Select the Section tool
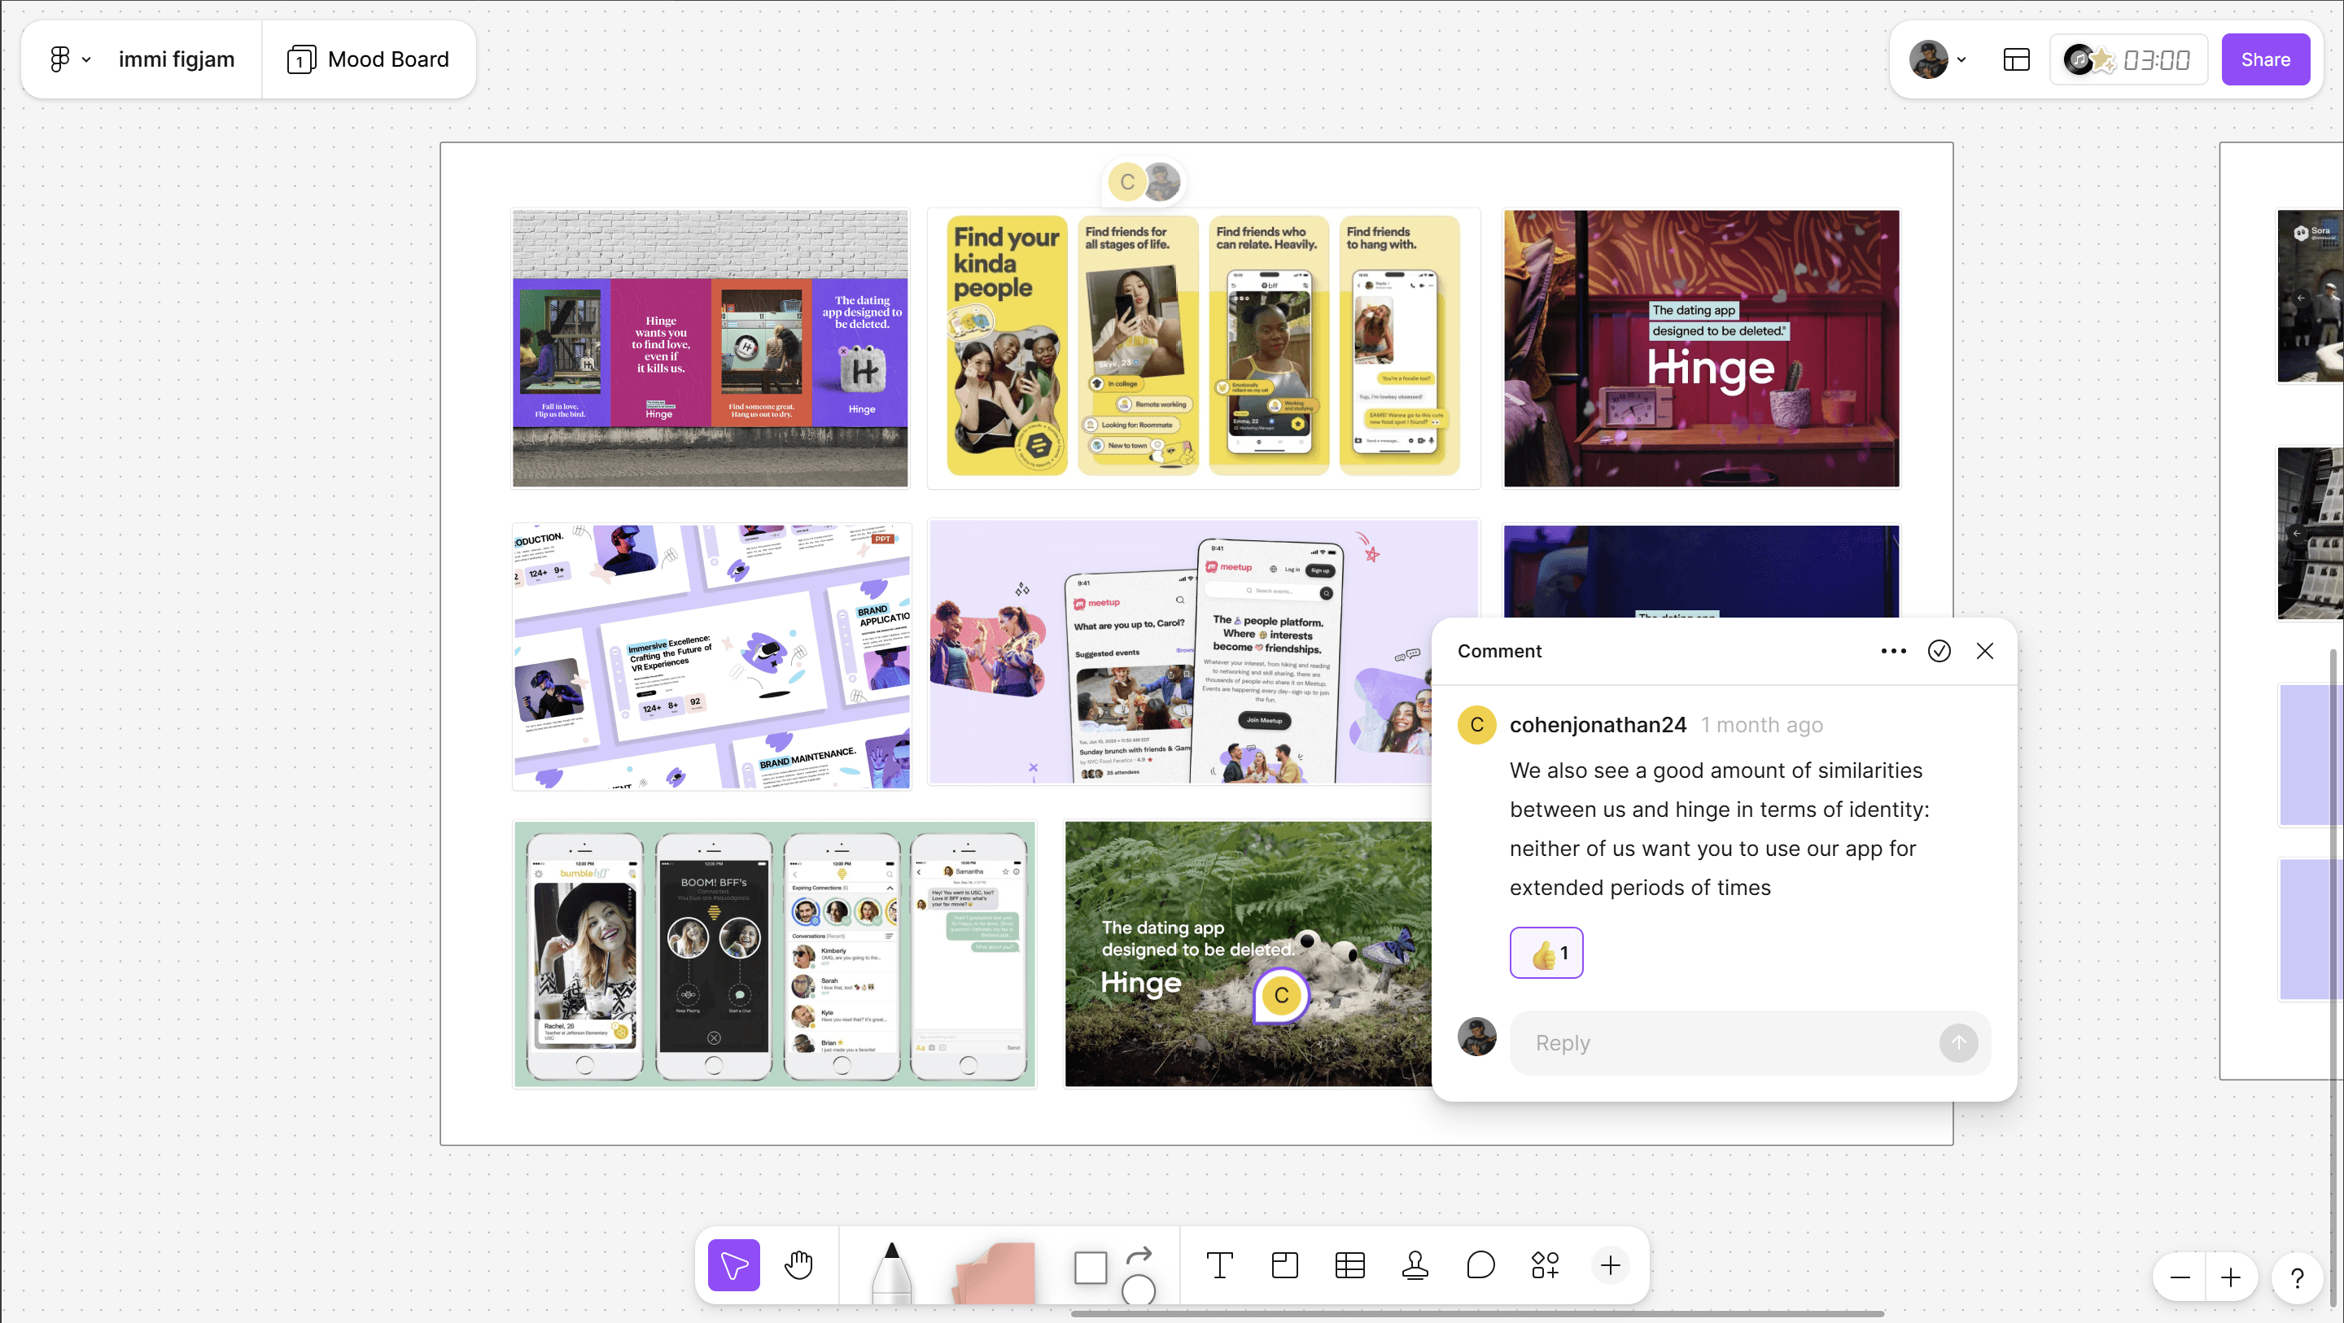The image size is (2344, 1323). 1284,1264
